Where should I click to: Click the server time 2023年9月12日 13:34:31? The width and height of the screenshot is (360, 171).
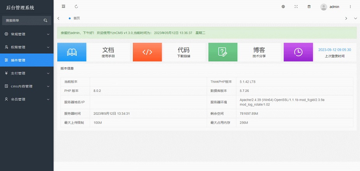(x=111, y=114)
